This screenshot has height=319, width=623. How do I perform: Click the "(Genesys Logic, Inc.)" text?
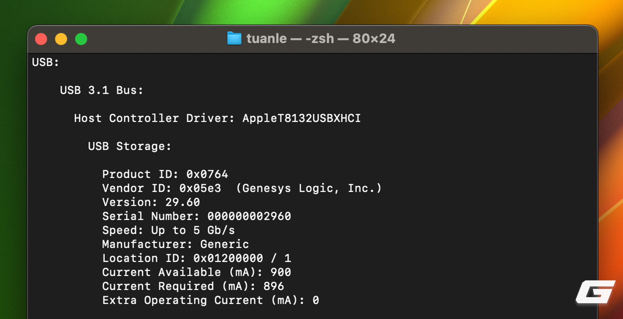[308, 188]
